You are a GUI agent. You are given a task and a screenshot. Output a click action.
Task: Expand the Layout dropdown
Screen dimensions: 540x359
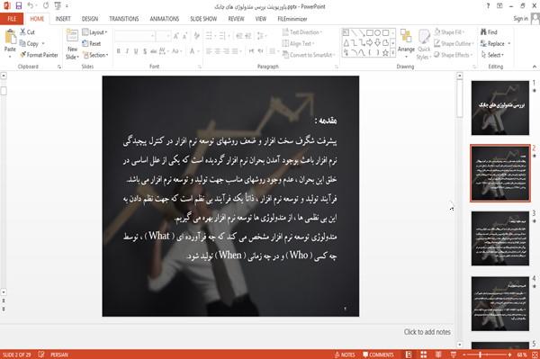[x=94, y=32]
